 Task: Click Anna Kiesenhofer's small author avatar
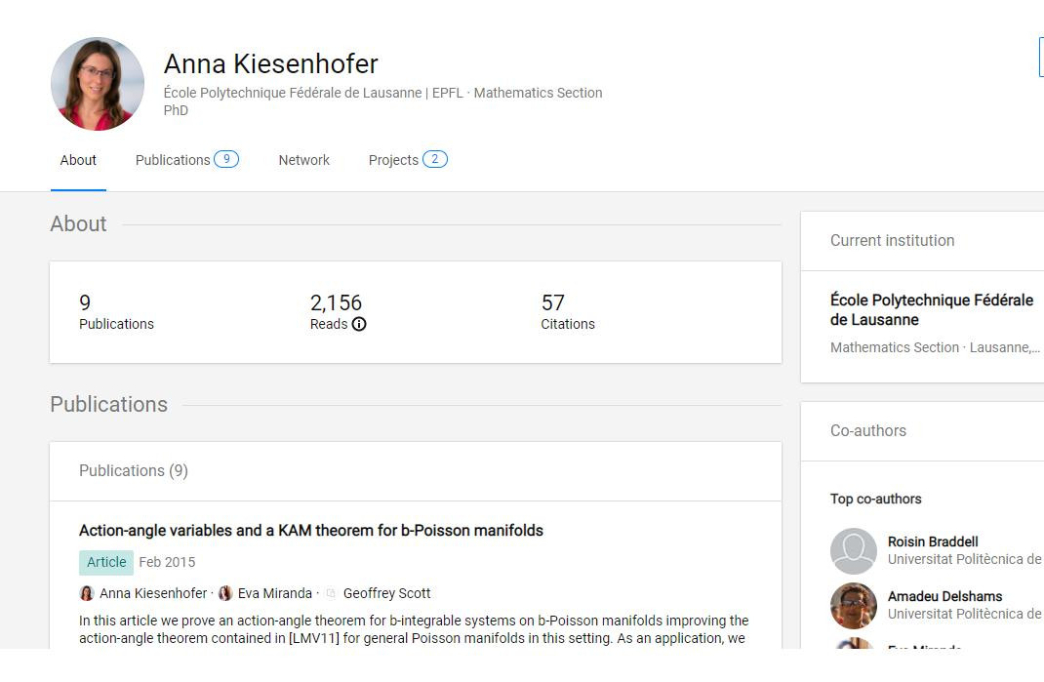(x=87, y=593)
